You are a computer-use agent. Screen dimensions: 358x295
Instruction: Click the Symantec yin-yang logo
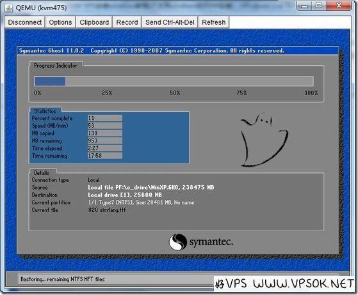pos(178,242)
